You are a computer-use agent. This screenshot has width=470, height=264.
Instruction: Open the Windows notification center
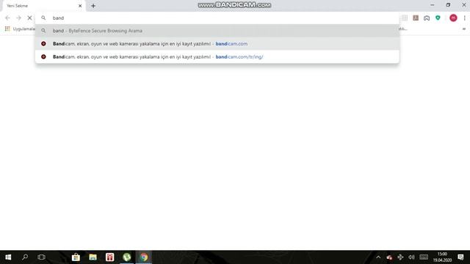click(x=460, y=257)
